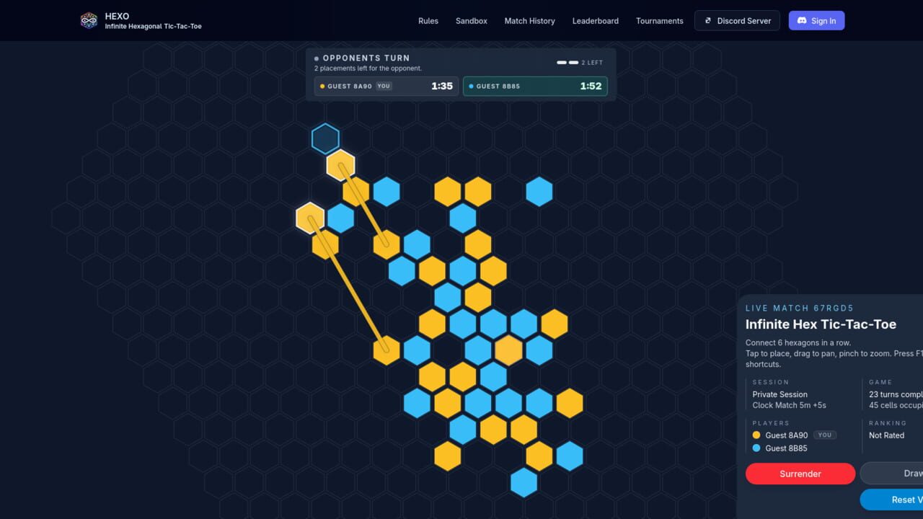Click the 1:52 clock value
923x519 pixels.
point(591,86)
